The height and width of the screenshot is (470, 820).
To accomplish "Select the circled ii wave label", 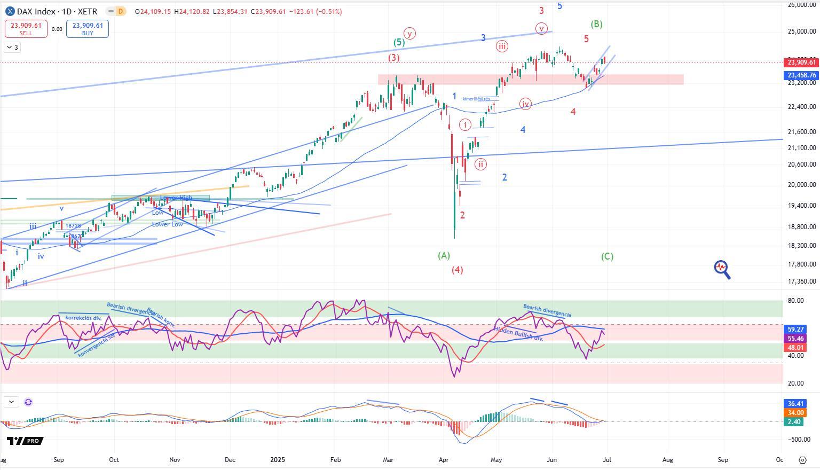I will click(x=480, y=164).
